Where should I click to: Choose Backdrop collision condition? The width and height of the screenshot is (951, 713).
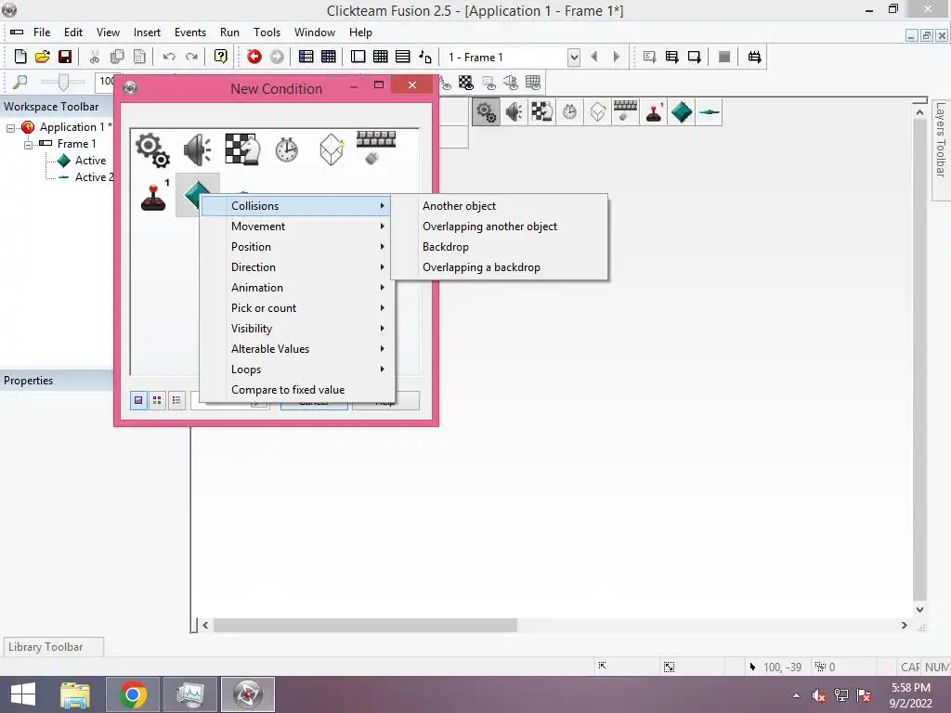pos(499,247)
